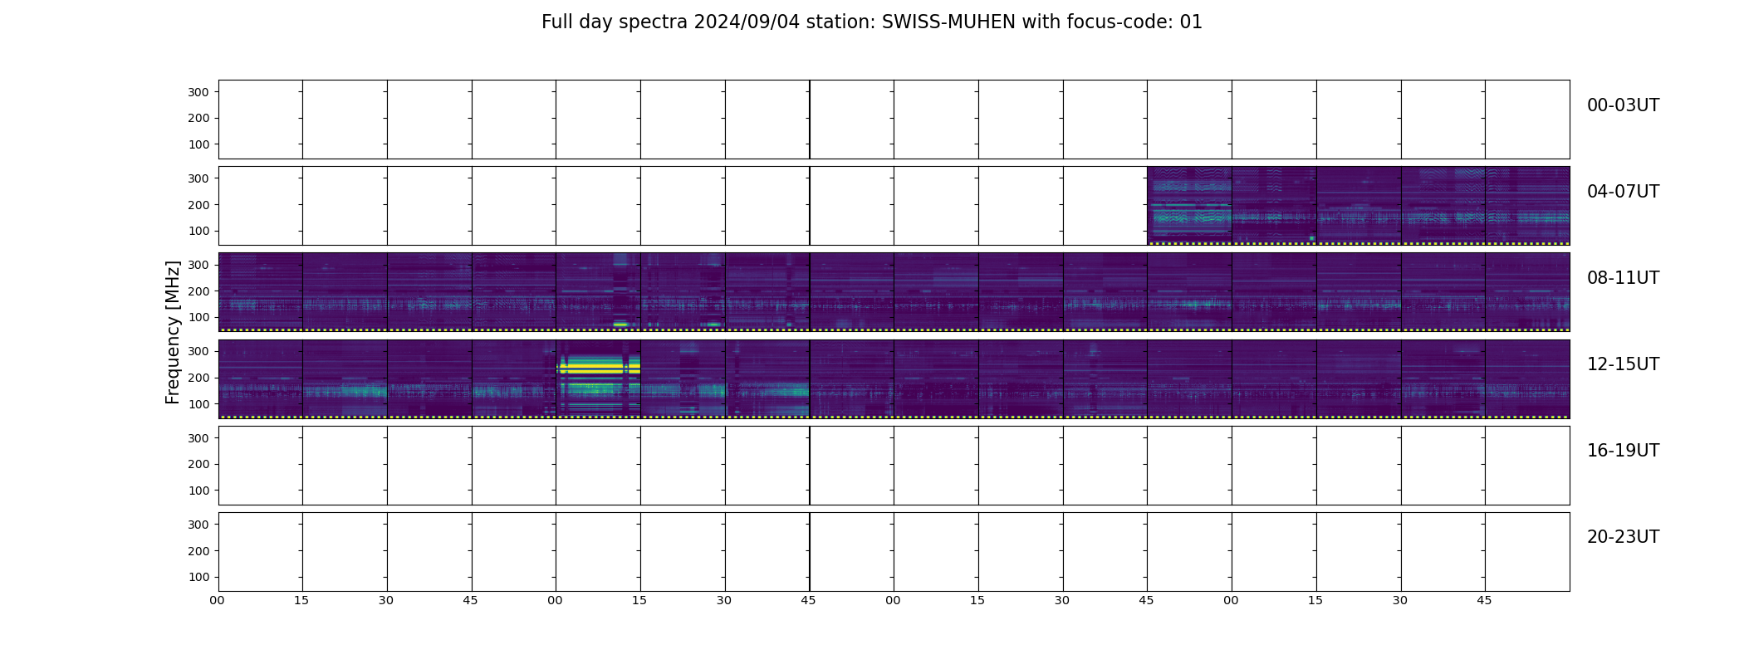This screenshot has height=664, width=1744.
Task: Click the '04-07UT' row label
Action: 1623,192
